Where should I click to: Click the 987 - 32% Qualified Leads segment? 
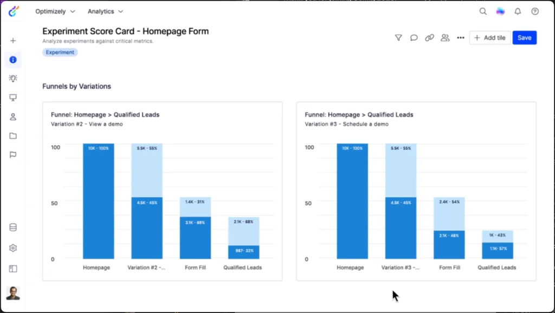point(243,252)
